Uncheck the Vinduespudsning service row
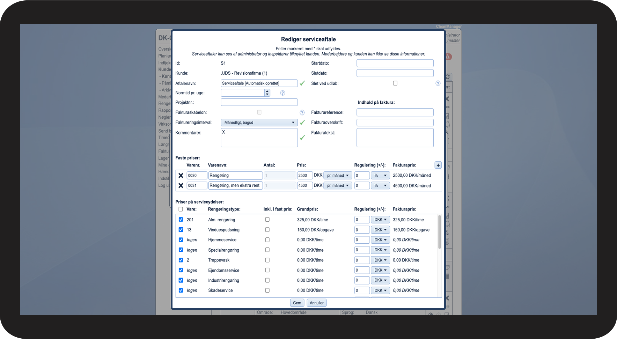Screen dimensions: 617x339 point(181,230)
